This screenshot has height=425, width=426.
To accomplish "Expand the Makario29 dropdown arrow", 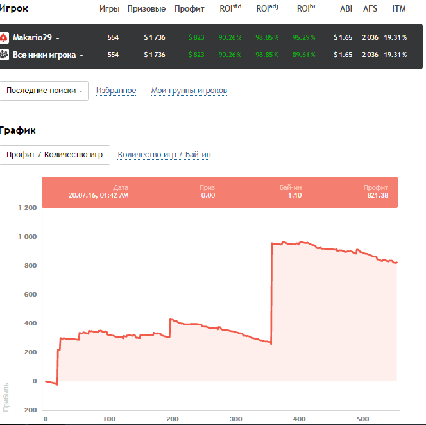I will click(58, 39).
